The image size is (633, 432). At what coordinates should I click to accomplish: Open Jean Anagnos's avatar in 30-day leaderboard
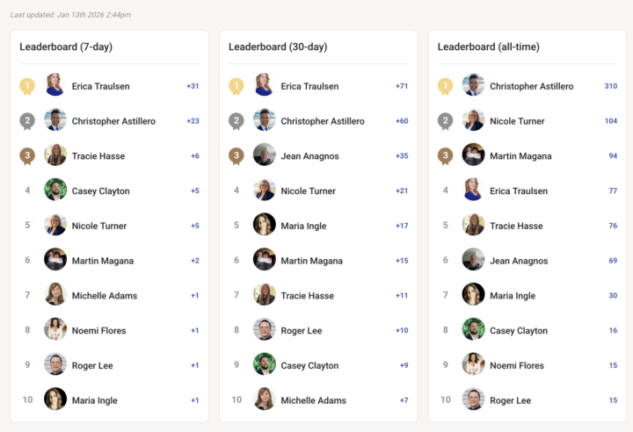265,155
